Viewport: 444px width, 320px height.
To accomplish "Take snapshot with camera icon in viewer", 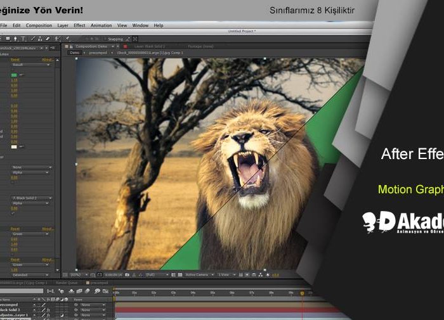I will 127,275.
